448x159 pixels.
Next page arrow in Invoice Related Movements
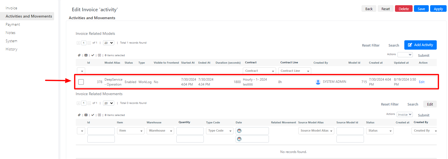(x=89, y=103)
